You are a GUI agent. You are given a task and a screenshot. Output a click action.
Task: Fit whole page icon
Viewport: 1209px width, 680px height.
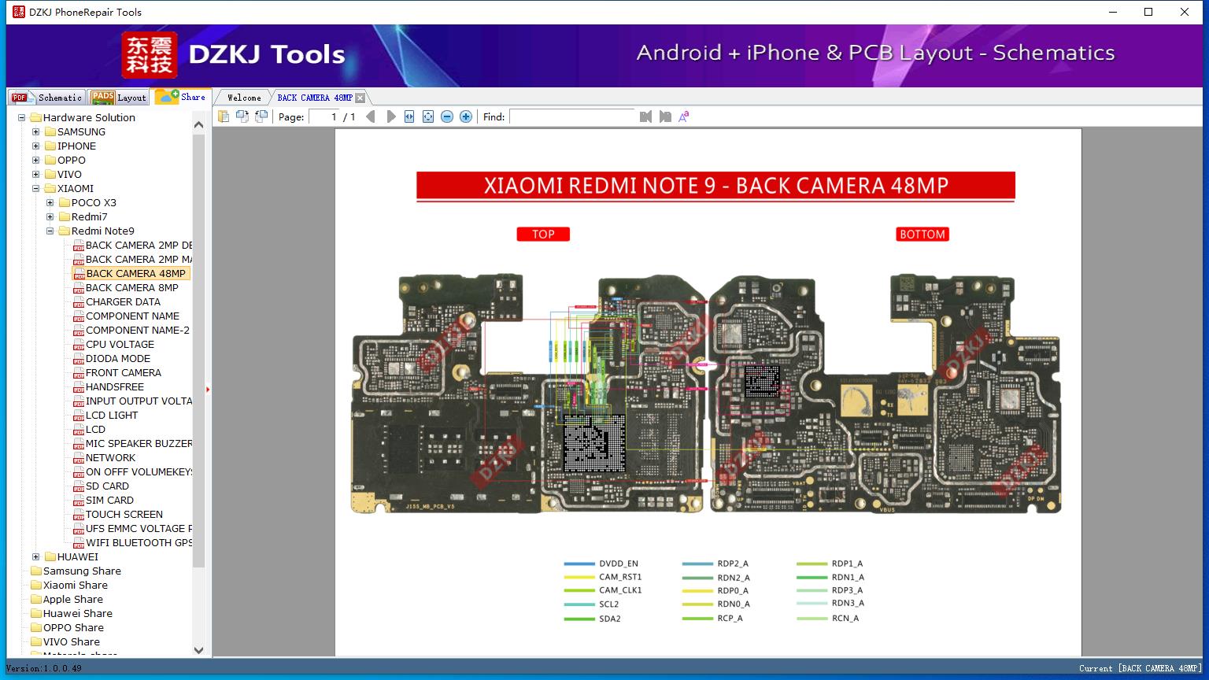click(428, 116)
